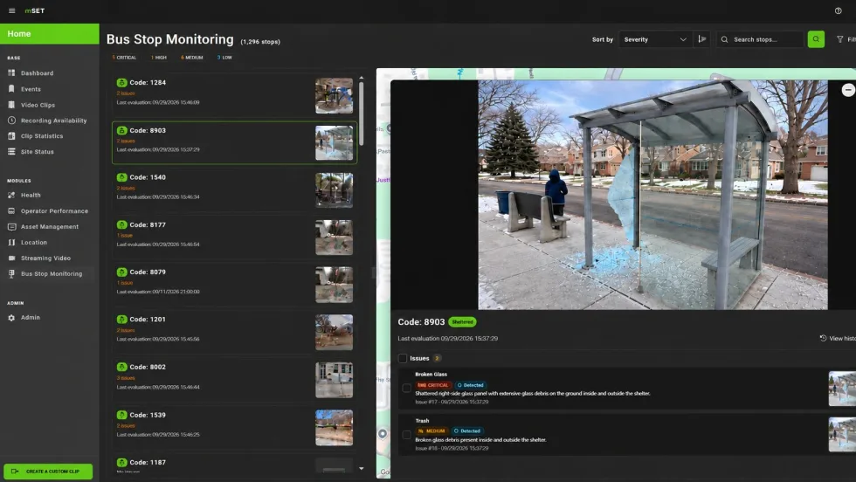Image resolution: width=856 pixels, height=482 pixels.
Task: Open the Trash issue thumbnail
Action: [x=842, y=435]
